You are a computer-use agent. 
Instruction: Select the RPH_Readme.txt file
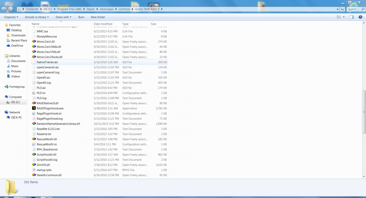pos(100,150)
